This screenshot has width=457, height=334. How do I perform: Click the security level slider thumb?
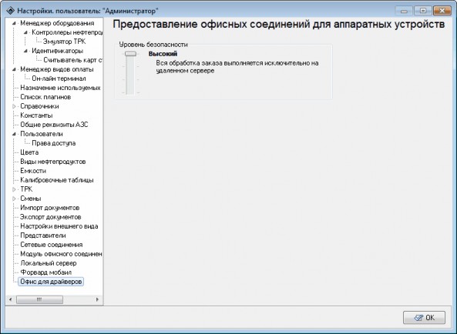130,54
